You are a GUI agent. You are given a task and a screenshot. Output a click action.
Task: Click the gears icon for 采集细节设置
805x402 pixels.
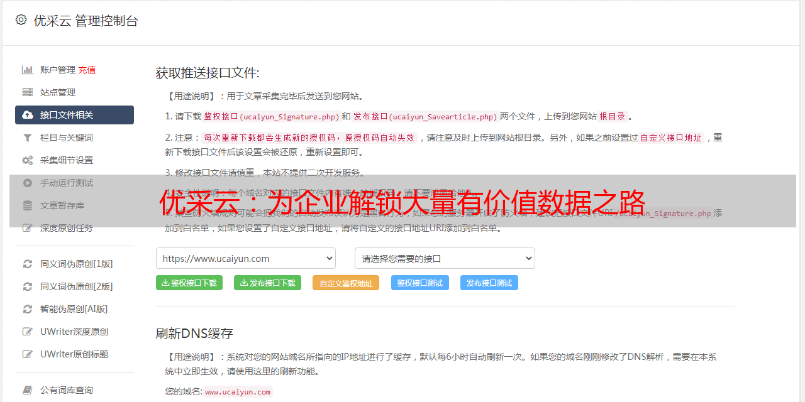pyautogui.click(x=28, y=160)
